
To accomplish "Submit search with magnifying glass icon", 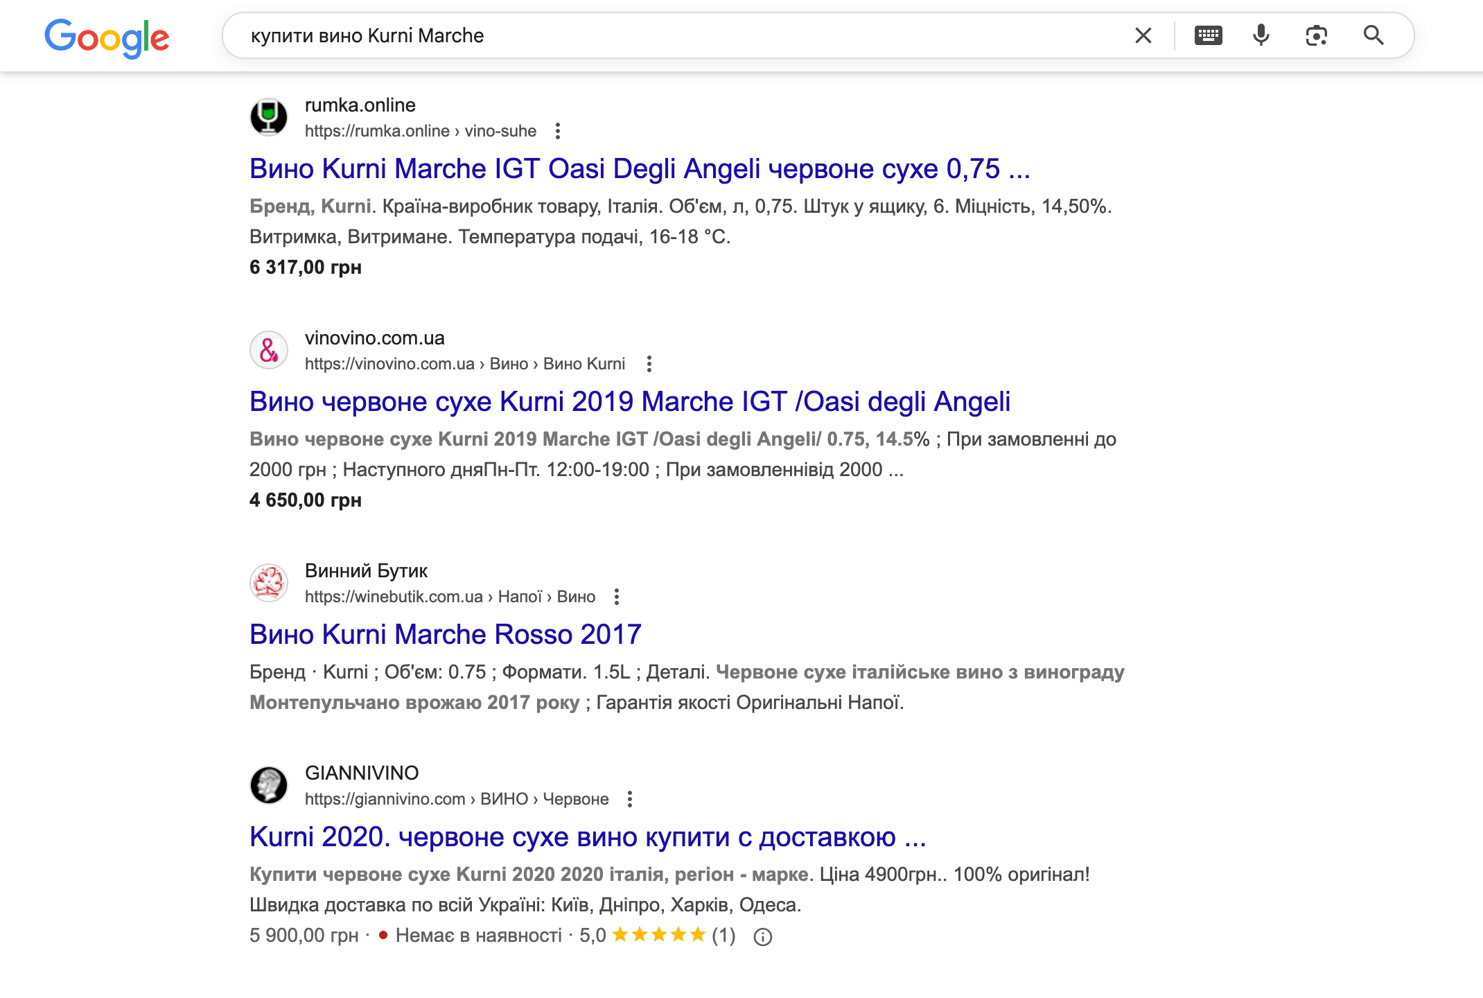I will pos(1374,35).
